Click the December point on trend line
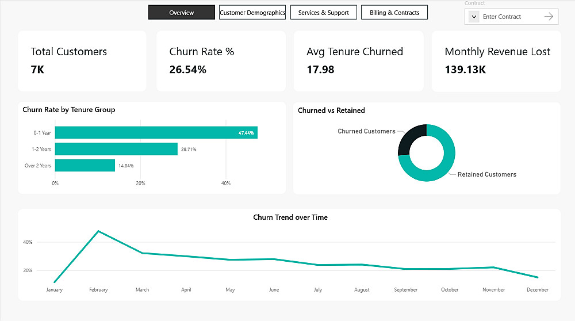575x321 pixels. point(538,277)
